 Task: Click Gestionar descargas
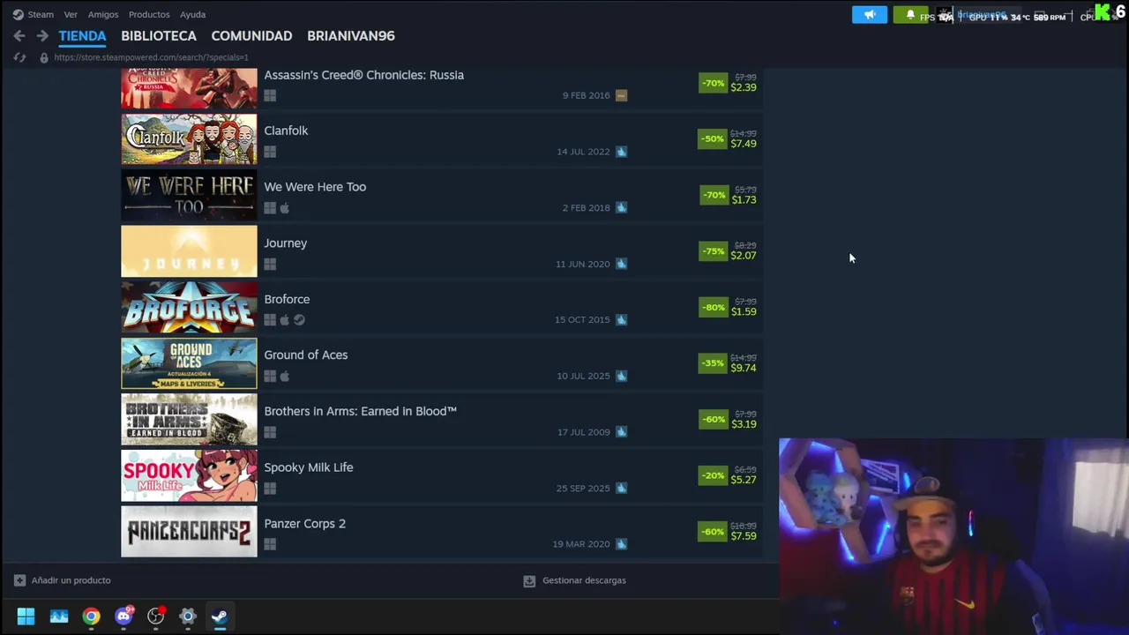pyautogui.click(x=584, y=580)
